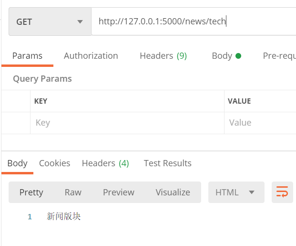
Task: Click the request URL field
Action: click(194, 21)
